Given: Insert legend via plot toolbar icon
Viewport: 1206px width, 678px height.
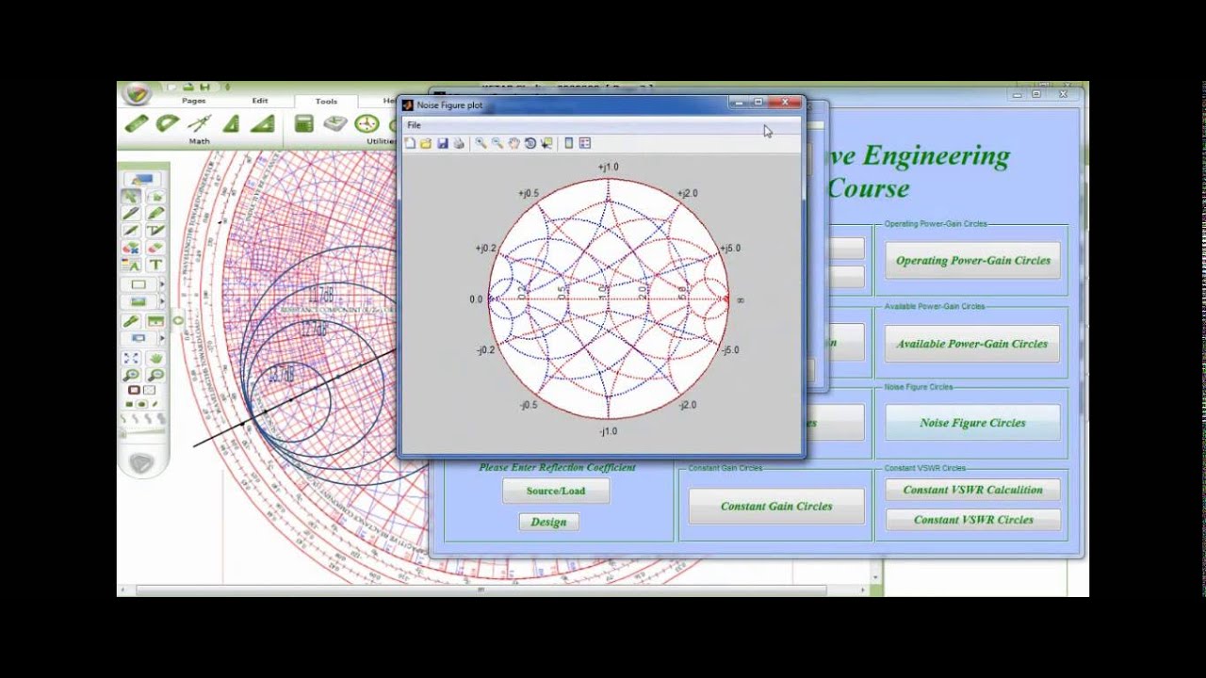Looking at the screenshot, I should 585,143.
